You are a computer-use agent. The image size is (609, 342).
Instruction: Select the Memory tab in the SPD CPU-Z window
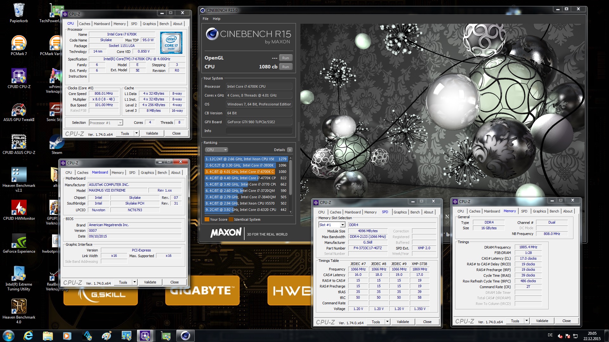coord(370,212)
